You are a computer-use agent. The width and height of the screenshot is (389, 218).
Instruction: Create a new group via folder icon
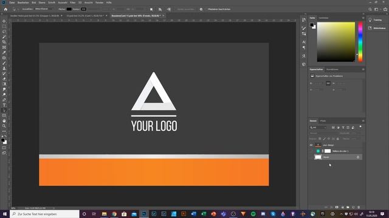(348, 207)
